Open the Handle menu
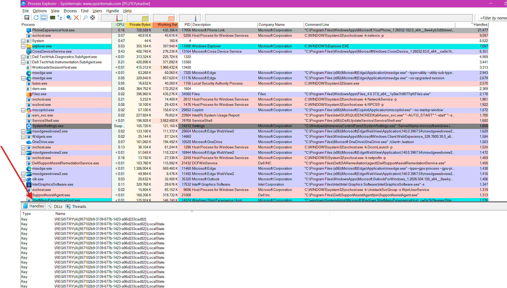Image resolution: width=507 pixels, height=288 pixels. (x=113, y=11)
